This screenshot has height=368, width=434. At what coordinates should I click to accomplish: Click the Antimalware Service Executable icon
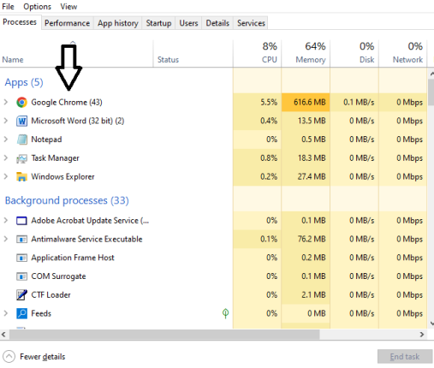point(21,239)
